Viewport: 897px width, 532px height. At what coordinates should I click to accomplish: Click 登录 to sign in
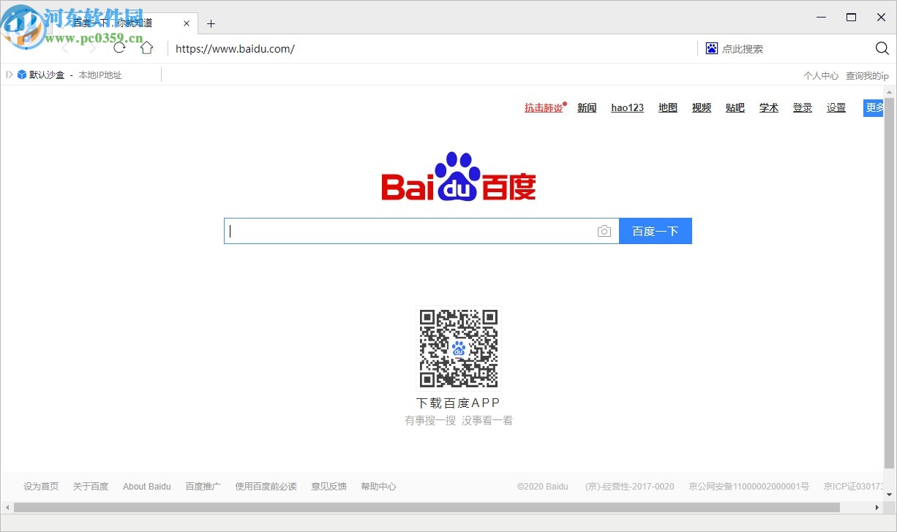click(802, 107)
